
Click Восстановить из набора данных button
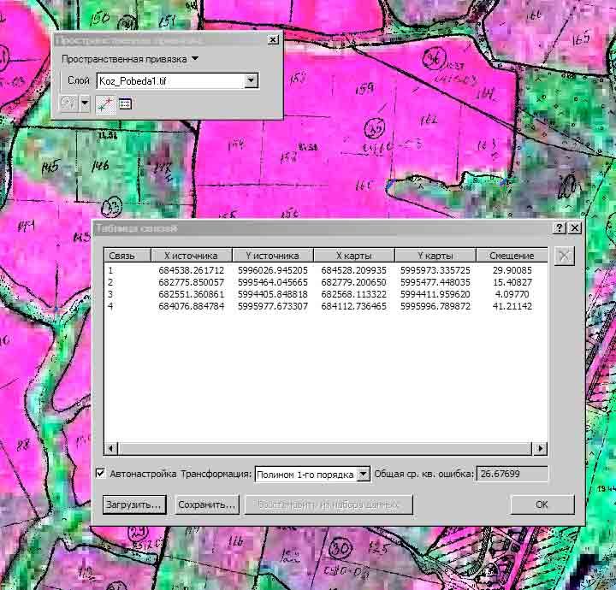(x=329, y=504)
